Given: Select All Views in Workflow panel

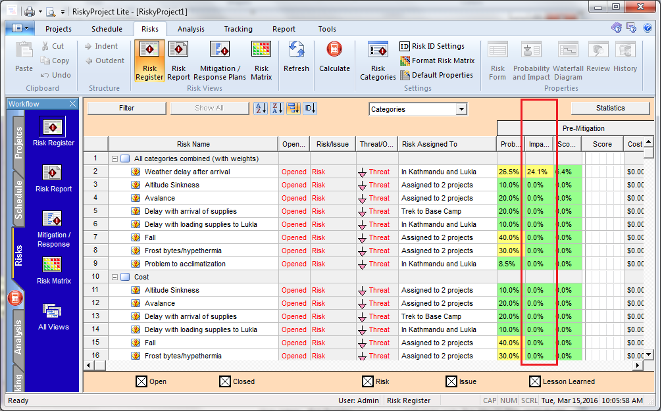Looking at the screenshot, I should [x=53, y=317].
